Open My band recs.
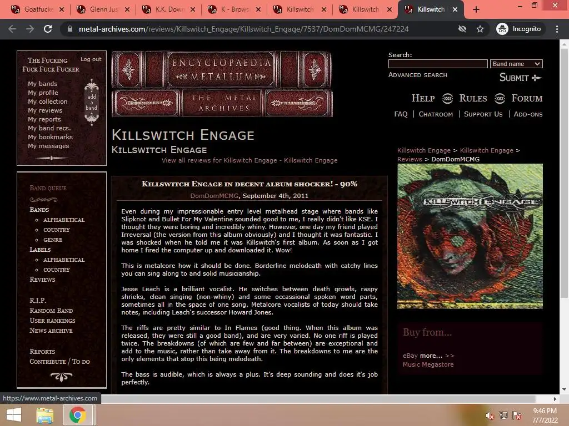 point(49,128)
